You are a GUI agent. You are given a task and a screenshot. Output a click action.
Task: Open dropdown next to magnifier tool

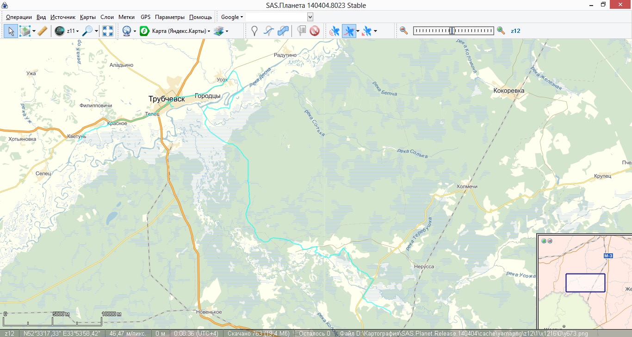[x=96, y=31]
